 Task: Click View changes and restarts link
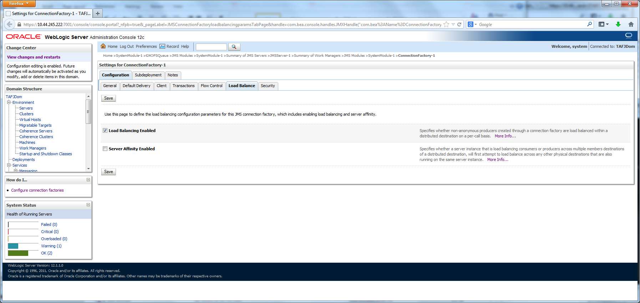point(34,57)
